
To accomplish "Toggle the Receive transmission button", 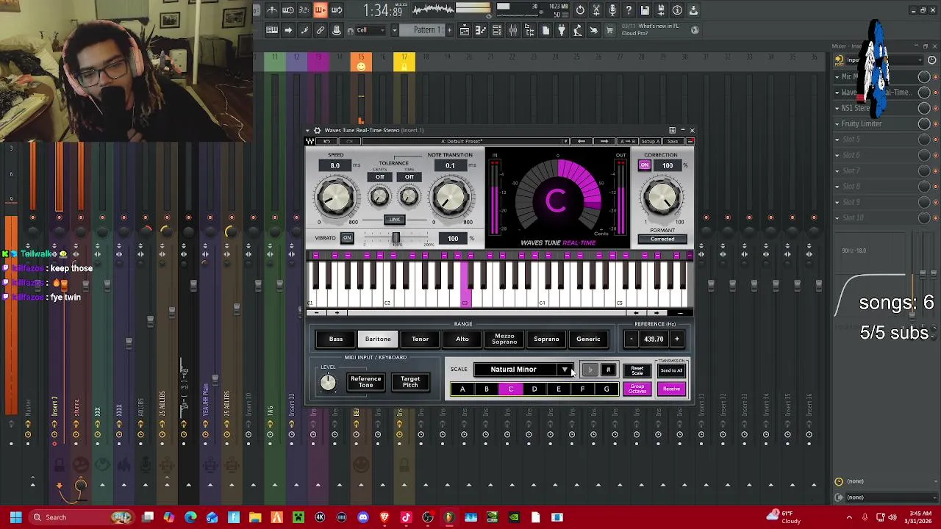I will tap(672, 389).
